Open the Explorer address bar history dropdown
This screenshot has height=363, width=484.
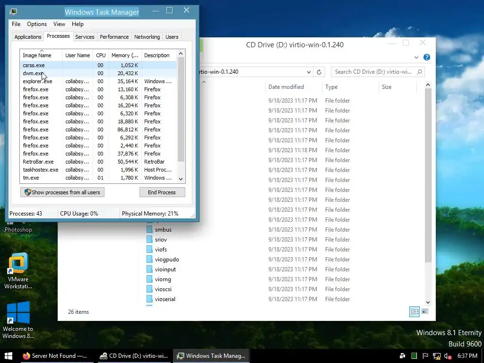[308, 72]
